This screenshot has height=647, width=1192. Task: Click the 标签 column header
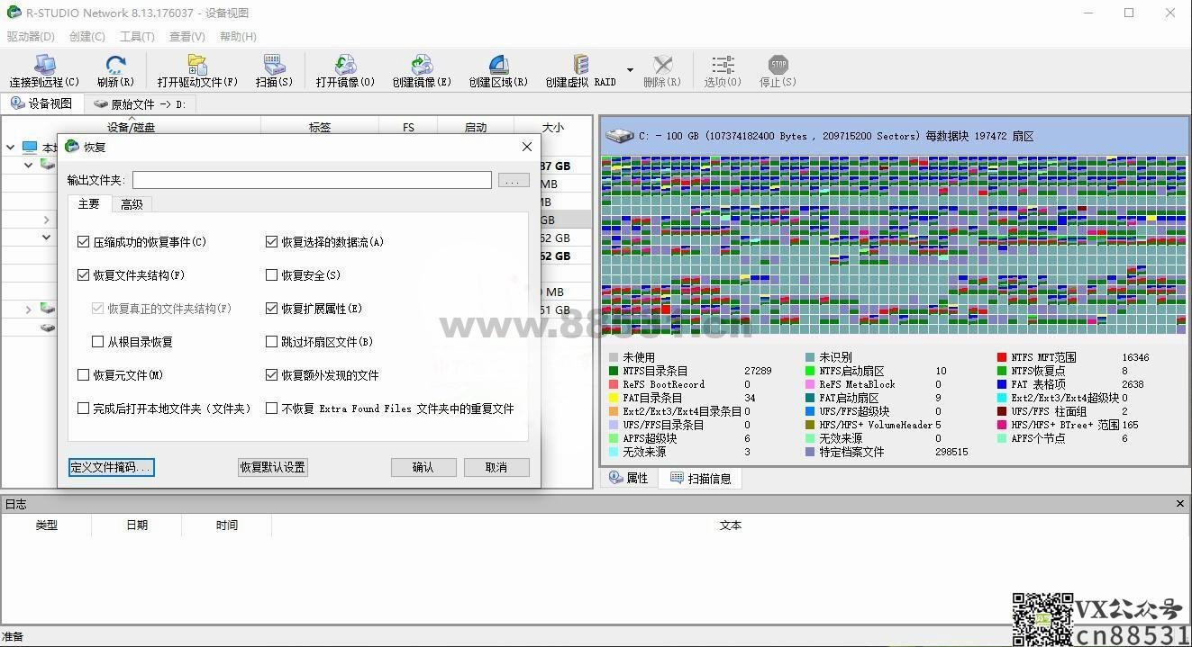tap(319, 127)
